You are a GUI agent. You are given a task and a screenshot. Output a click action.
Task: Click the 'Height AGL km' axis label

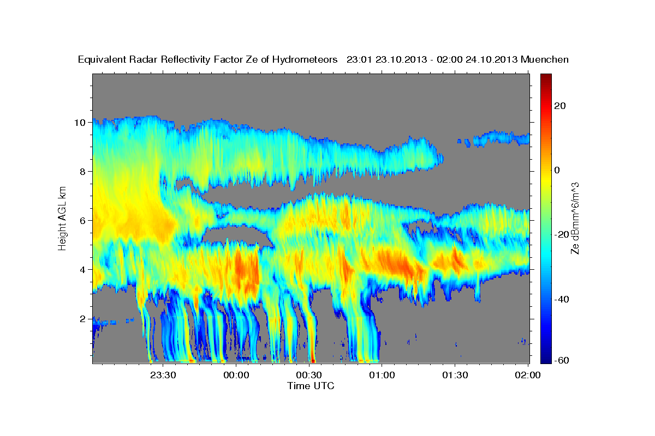point(63,218)
